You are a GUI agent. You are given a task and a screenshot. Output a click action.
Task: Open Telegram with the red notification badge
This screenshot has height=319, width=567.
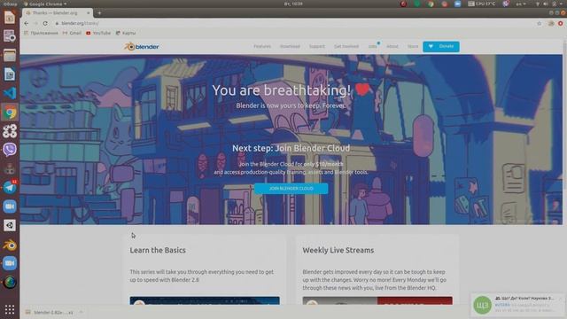10,187
